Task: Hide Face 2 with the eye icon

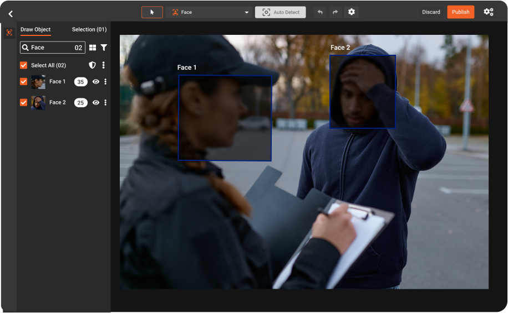Action: coord(96,103)
